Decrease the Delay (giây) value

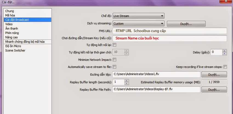(225, 53)
